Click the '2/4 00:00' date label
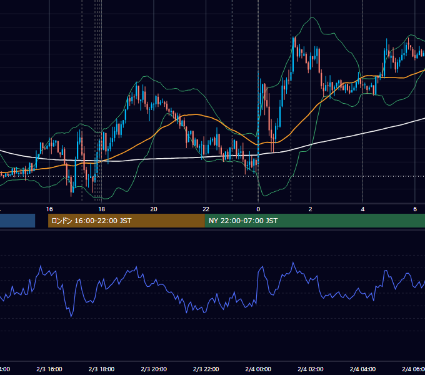 coord(258,369)
